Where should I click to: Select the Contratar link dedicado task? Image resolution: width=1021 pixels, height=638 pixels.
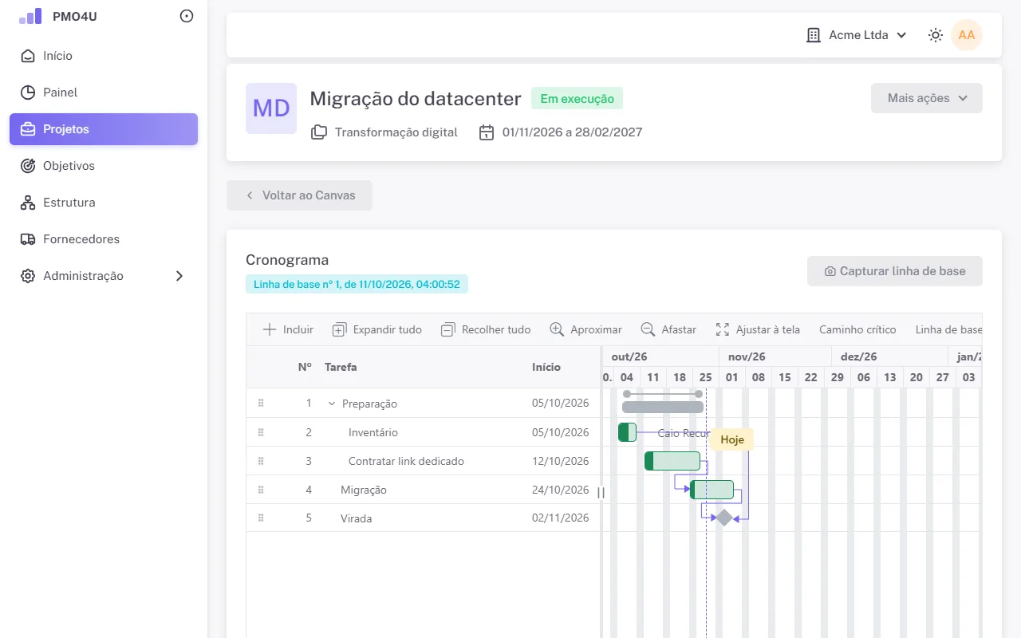406,461
